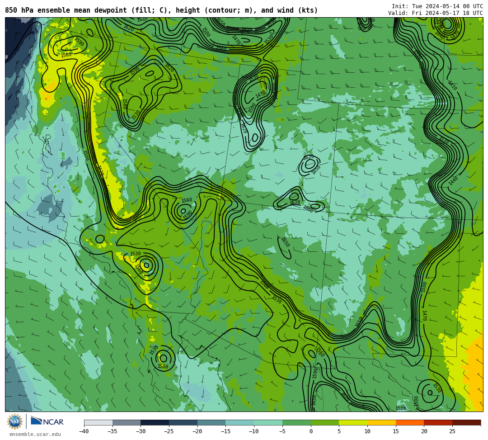Click the '10' colorbar tick label

pyautogui.click(x=367, y=431)
